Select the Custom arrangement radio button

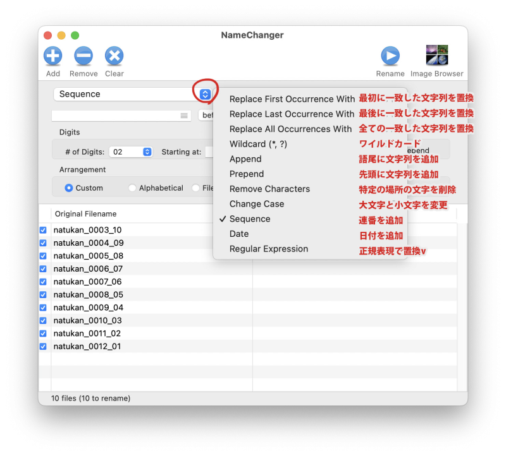pos(69,188)
